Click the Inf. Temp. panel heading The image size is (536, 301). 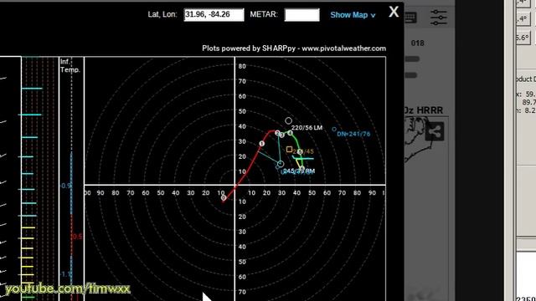tap(70, 65)
